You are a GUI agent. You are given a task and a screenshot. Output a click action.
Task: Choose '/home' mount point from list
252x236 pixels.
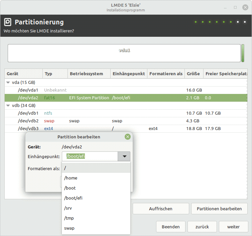coord(96,178)
